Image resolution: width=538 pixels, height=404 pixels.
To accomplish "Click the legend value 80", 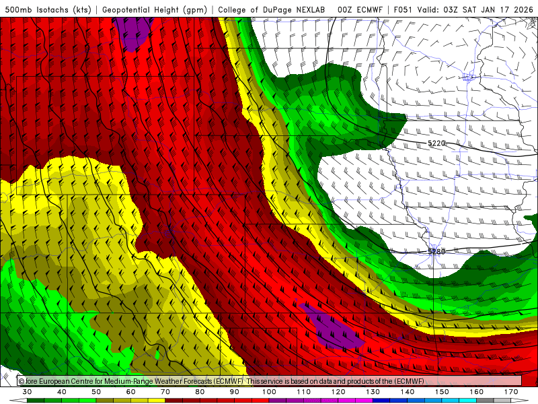I will click(x=200, y=392).
